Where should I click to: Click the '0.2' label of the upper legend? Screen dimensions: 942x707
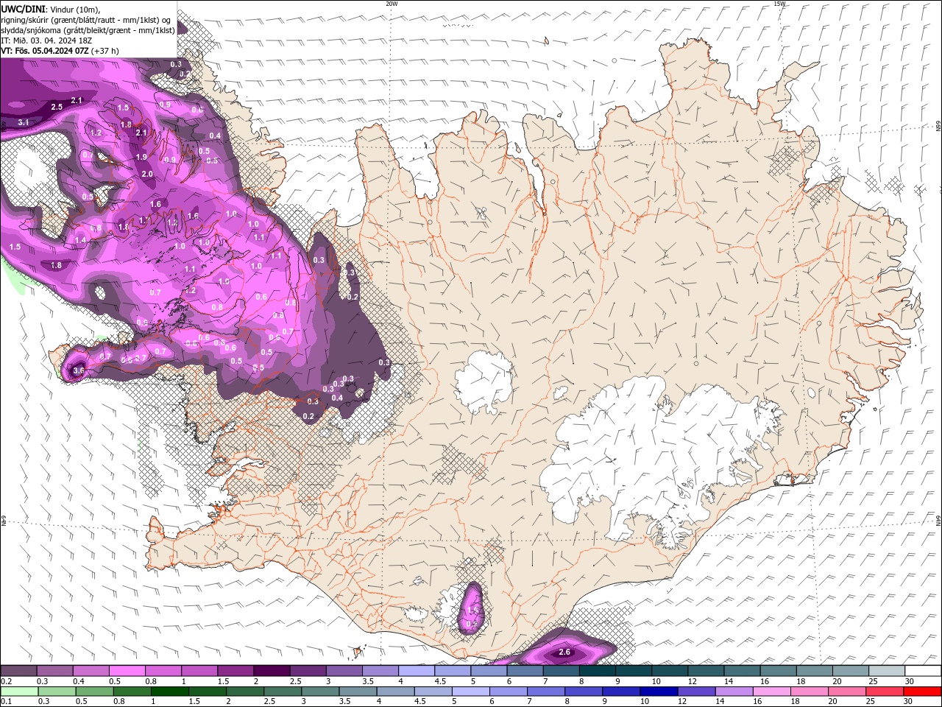click(6, 681)
